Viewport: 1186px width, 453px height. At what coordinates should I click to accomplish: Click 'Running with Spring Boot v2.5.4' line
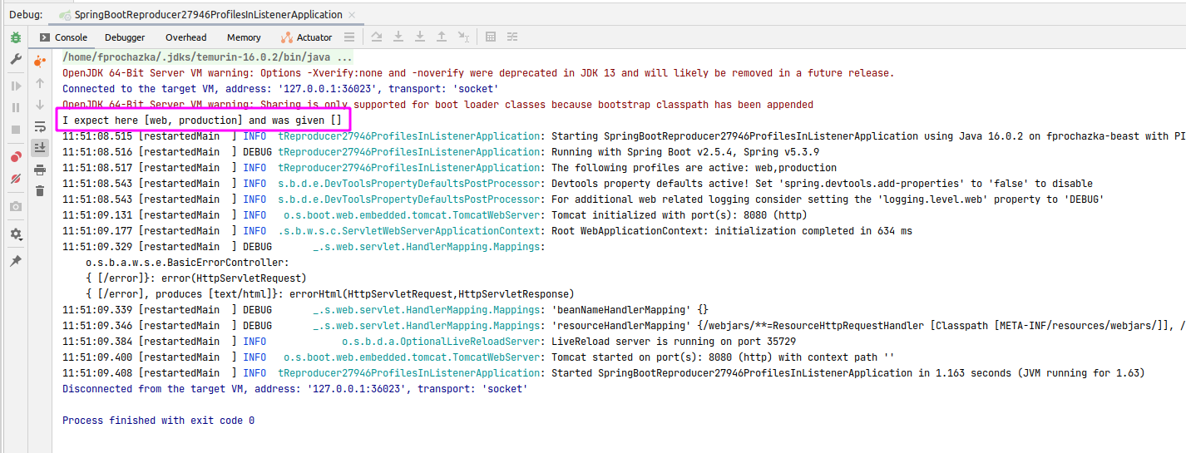[441, 152]
